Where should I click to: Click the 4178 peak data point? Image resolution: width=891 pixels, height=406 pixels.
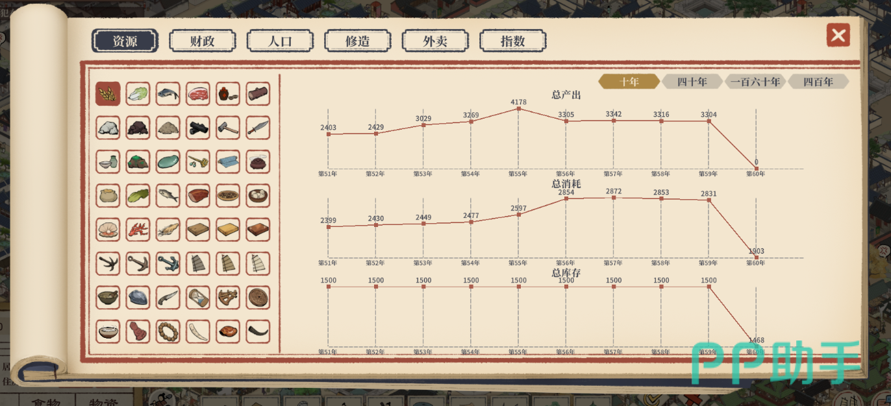(x=518, y=109)
